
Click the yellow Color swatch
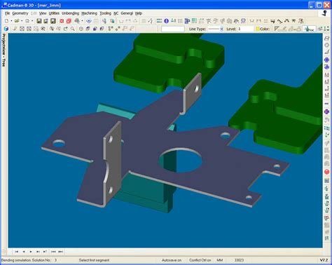pyautogui.click(x=258, y=29)
